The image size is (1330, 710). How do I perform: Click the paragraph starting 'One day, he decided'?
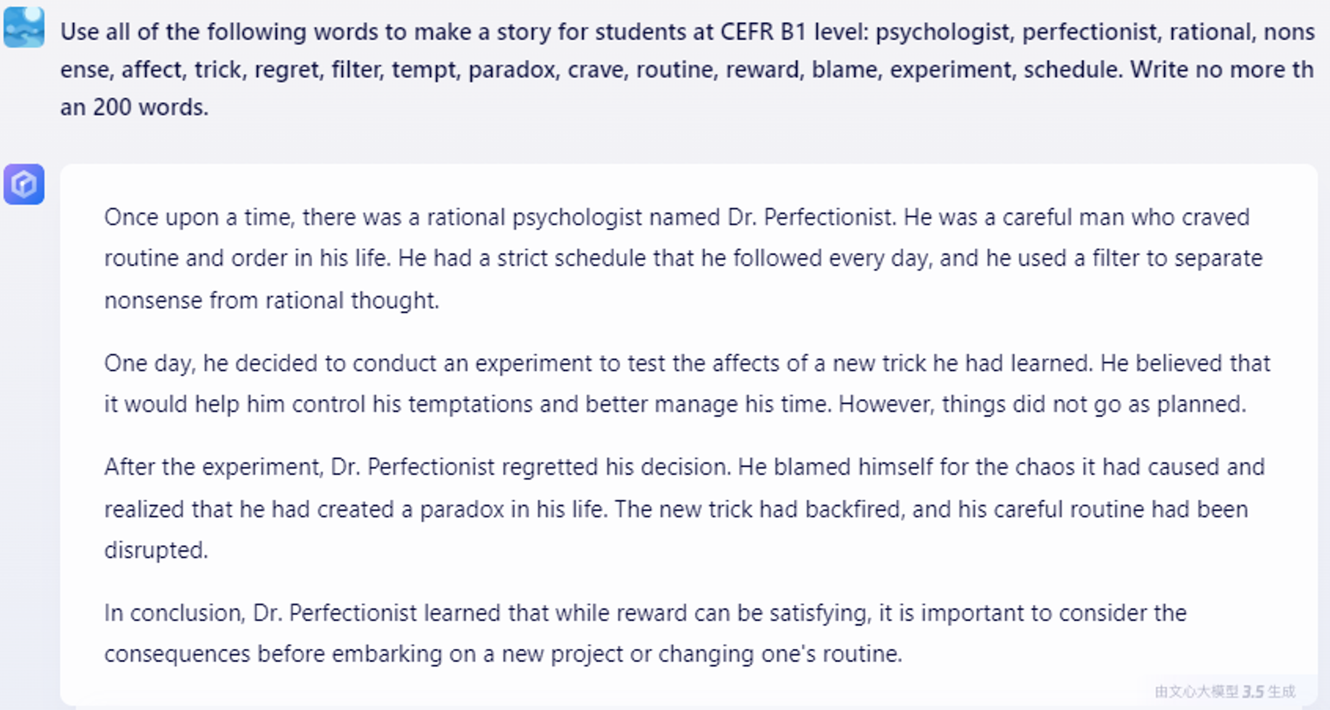click(x=687, y=383)
